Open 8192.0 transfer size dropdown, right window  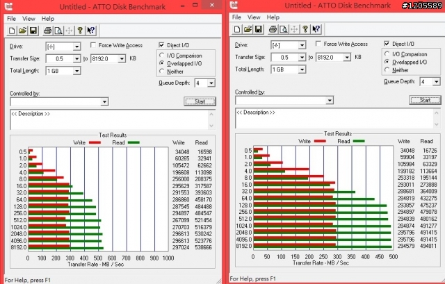(347, 58)
